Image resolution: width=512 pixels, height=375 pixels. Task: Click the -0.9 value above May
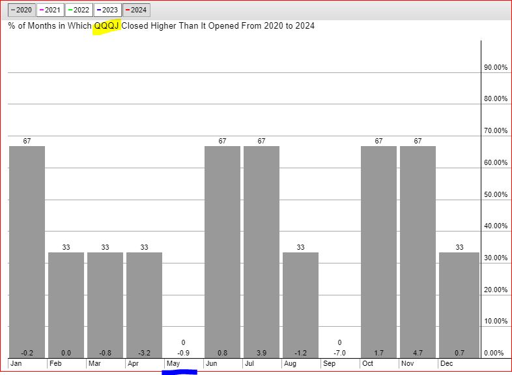coord(183,353)
